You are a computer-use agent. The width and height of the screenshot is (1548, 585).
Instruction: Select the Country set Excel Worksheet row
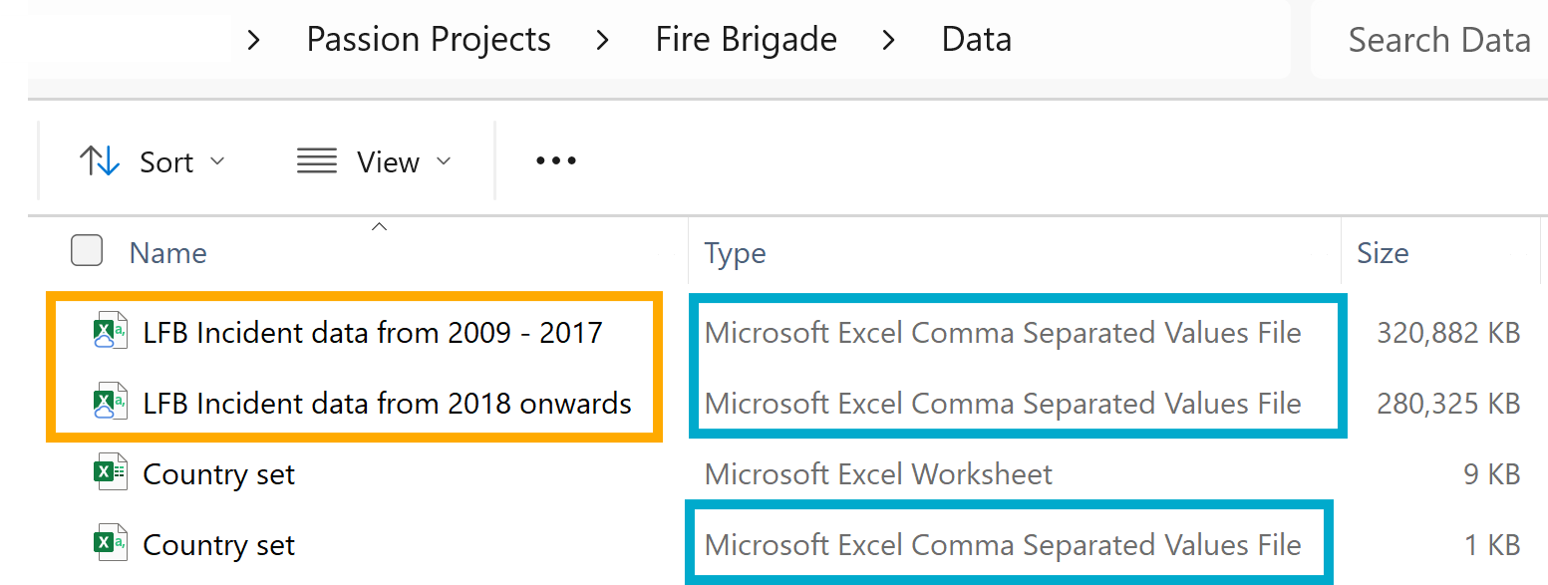785,474
